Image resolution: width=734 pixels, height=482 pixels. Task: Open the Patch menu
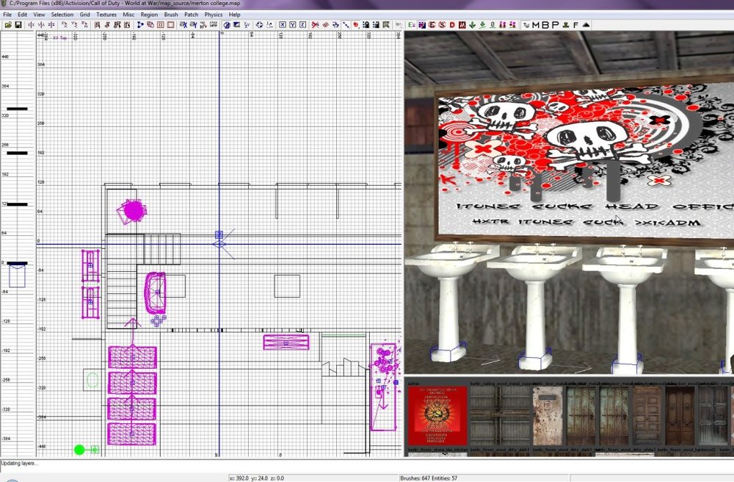191,14
